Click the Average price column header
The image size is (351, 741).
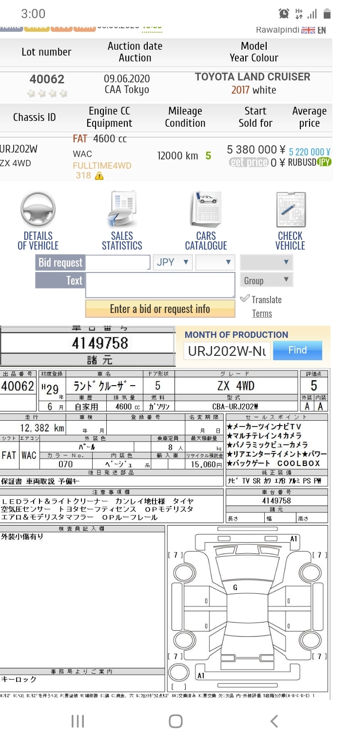[x=309, y=117]
